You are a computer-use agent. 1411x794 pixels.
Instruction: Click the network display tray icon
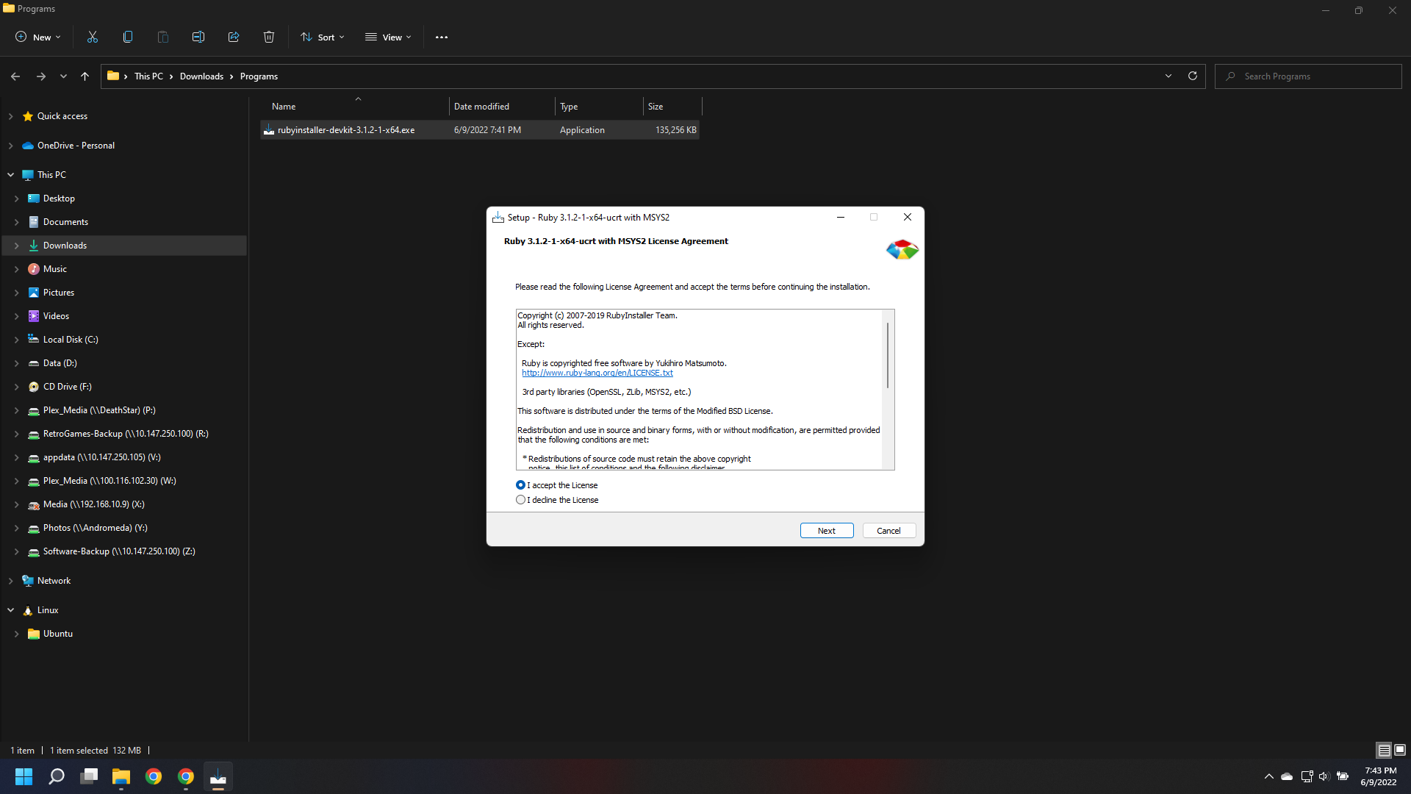tap(1307, 776)
